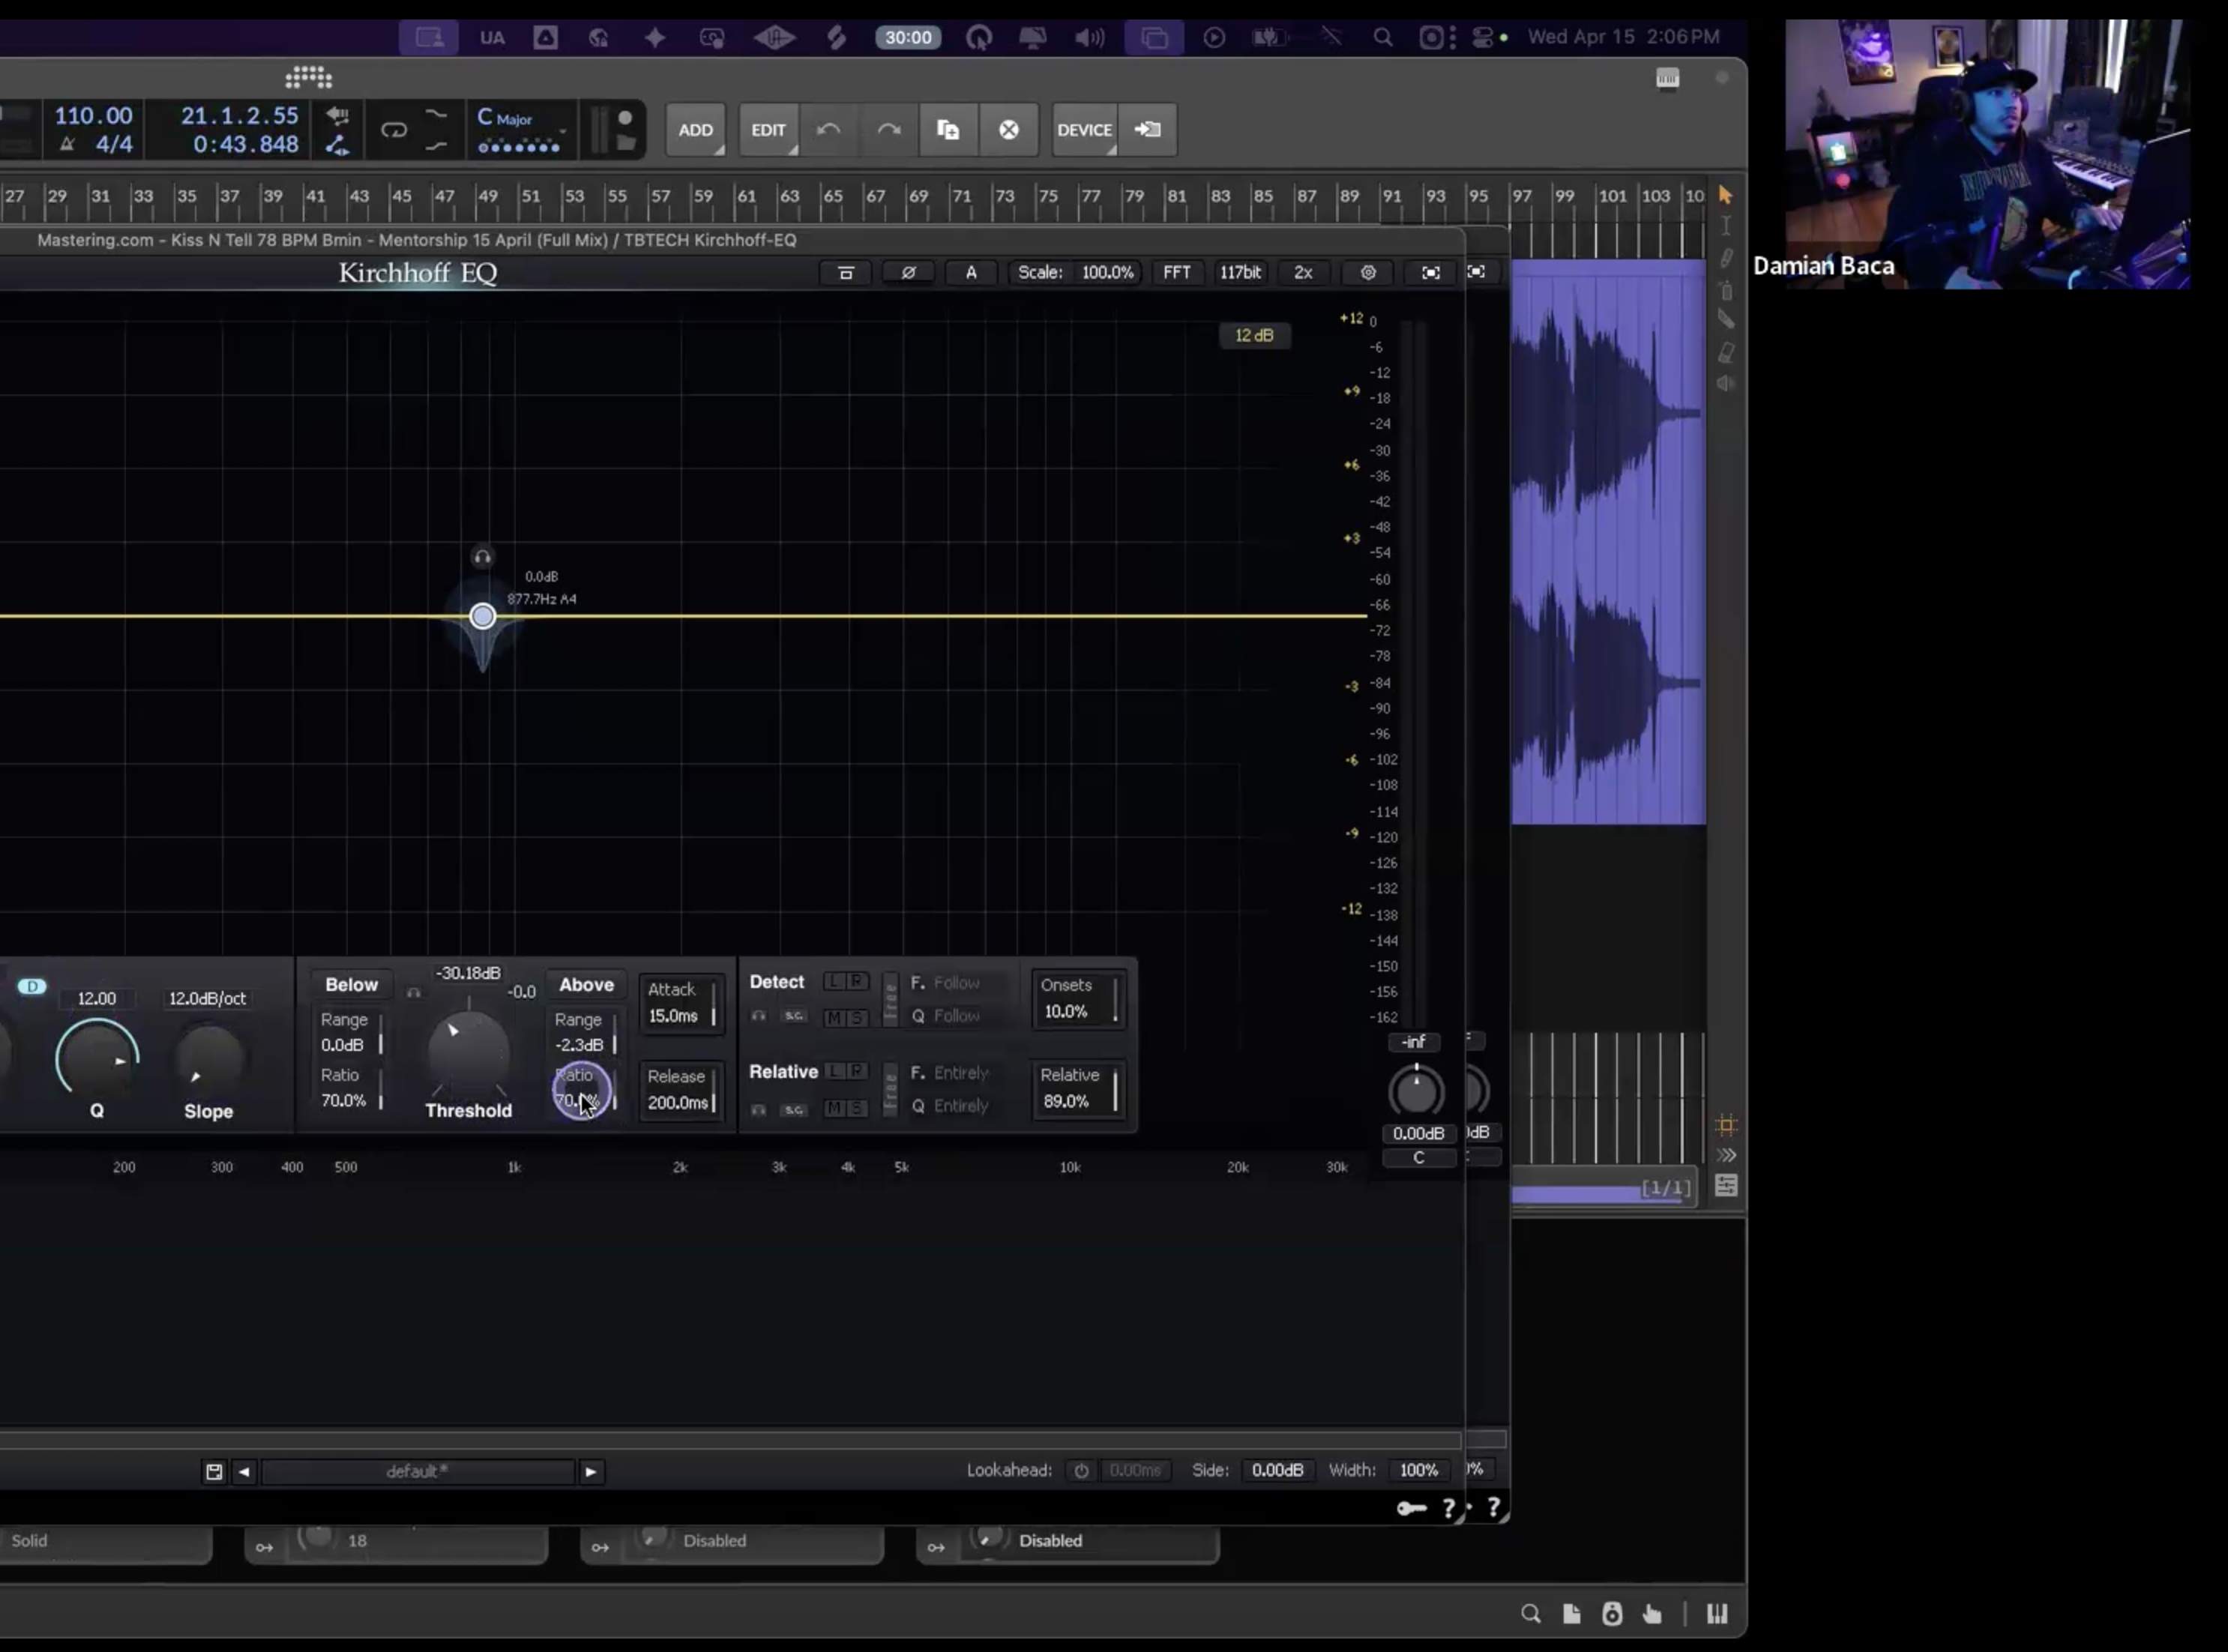
Task: Click the Above button in dynamics section
Action: pos(586,984)
